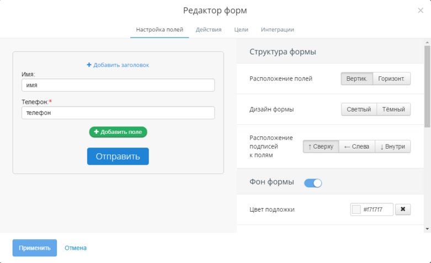Open the Действия tab
This screenshot has width=431, height=263.
(209, 29)
